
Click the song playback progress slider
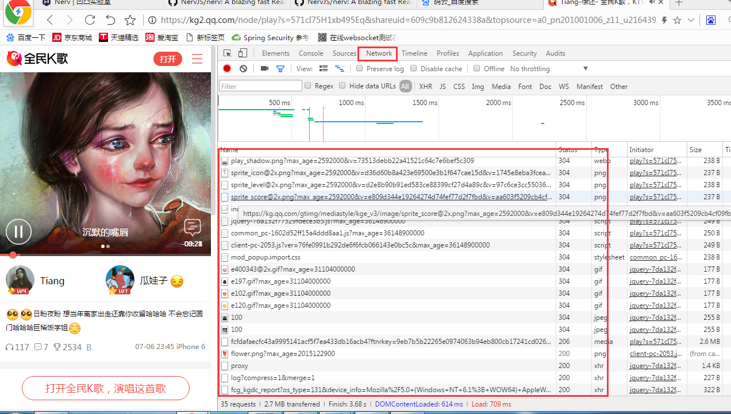12,255
